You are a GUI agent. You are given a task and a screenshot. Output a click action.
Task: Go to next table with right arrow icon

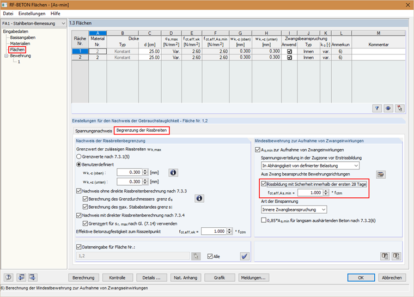[33, 277]
